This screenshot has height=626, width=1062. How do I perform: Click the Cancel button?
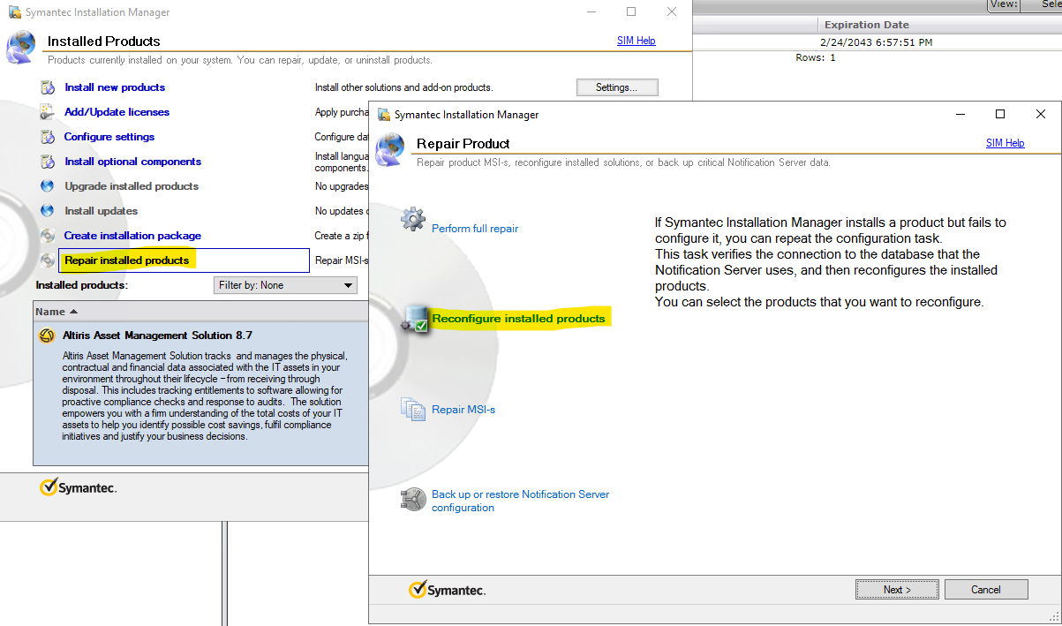pos(986,590)
